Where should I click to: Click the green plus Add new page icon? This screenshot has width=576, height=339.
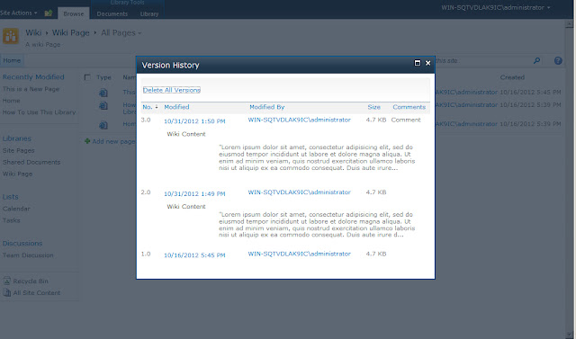(x=87, y=141)
